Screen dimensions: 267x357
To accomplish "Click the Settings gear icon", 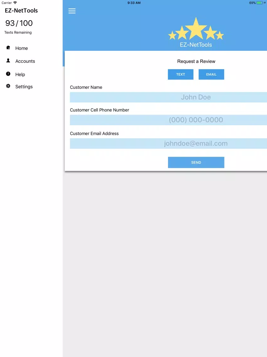I will click(x=8, y=86).
